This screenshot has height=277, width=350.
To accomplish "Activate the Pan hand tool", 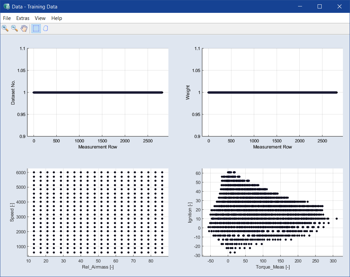I will point(24,28).
